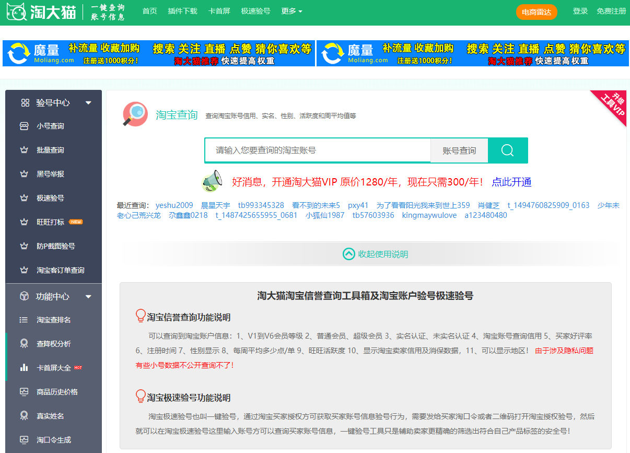Click the 黑号举报 crown icon
Viewport: 630px width, 453px height.
pyautogui.click(x=24, y=174)
